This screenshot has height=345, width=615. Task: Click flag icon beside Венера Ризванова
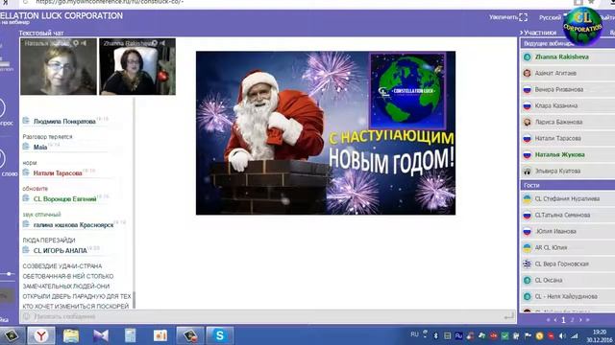coord(528,89)
